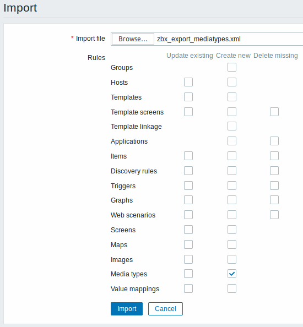Check Create new for Screens
The height and width of the screenshot is (327, 303).
(232, 230)
